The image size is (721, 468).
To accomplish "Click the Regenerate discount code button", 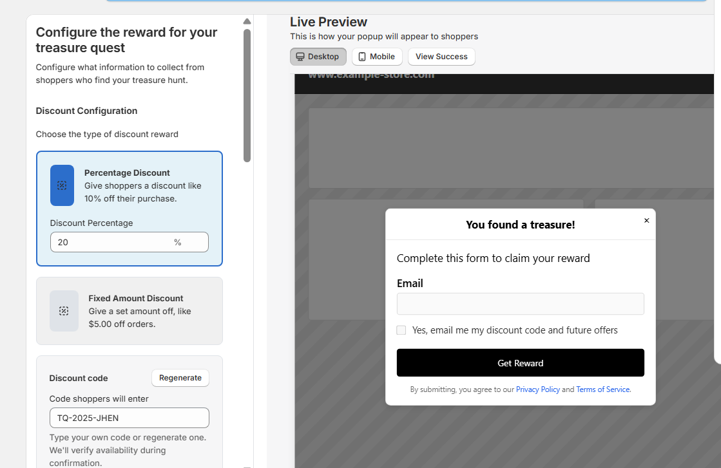I will 180,378.
